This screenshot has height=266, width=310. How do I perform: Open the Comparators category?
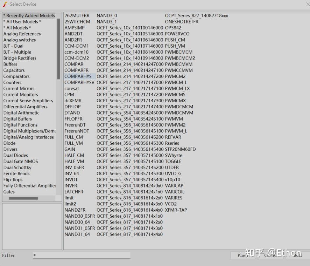[x=16, y=76]
